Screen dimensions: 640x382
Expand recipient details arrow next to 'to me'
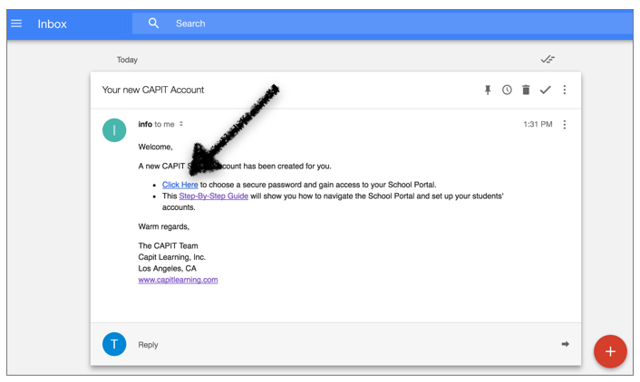181,124
